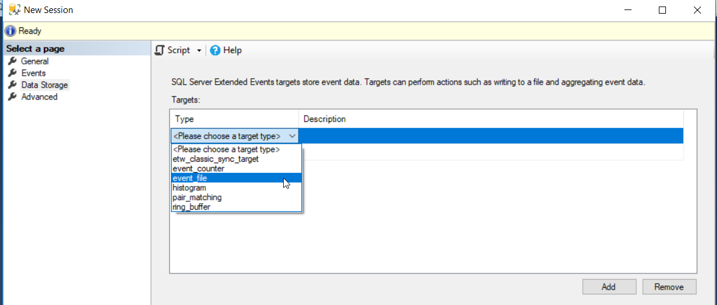
Task: Open the Help icon button
Action: (215, 50)
